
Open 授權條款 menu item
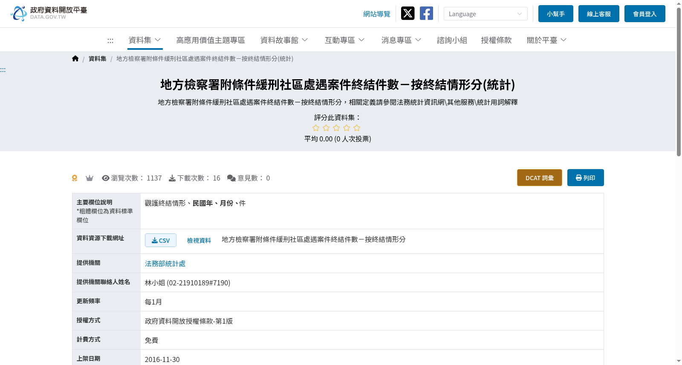496,40
